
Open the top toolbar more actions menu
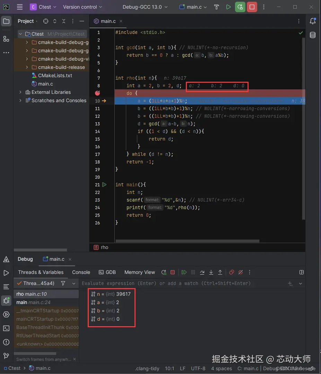[264, 7]
